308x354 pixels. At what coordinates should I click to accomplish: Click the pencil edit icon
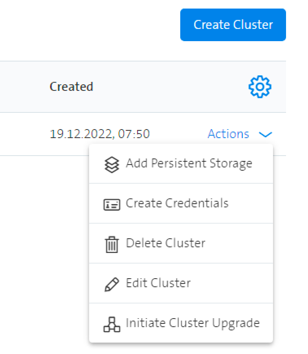pos(112,284)
